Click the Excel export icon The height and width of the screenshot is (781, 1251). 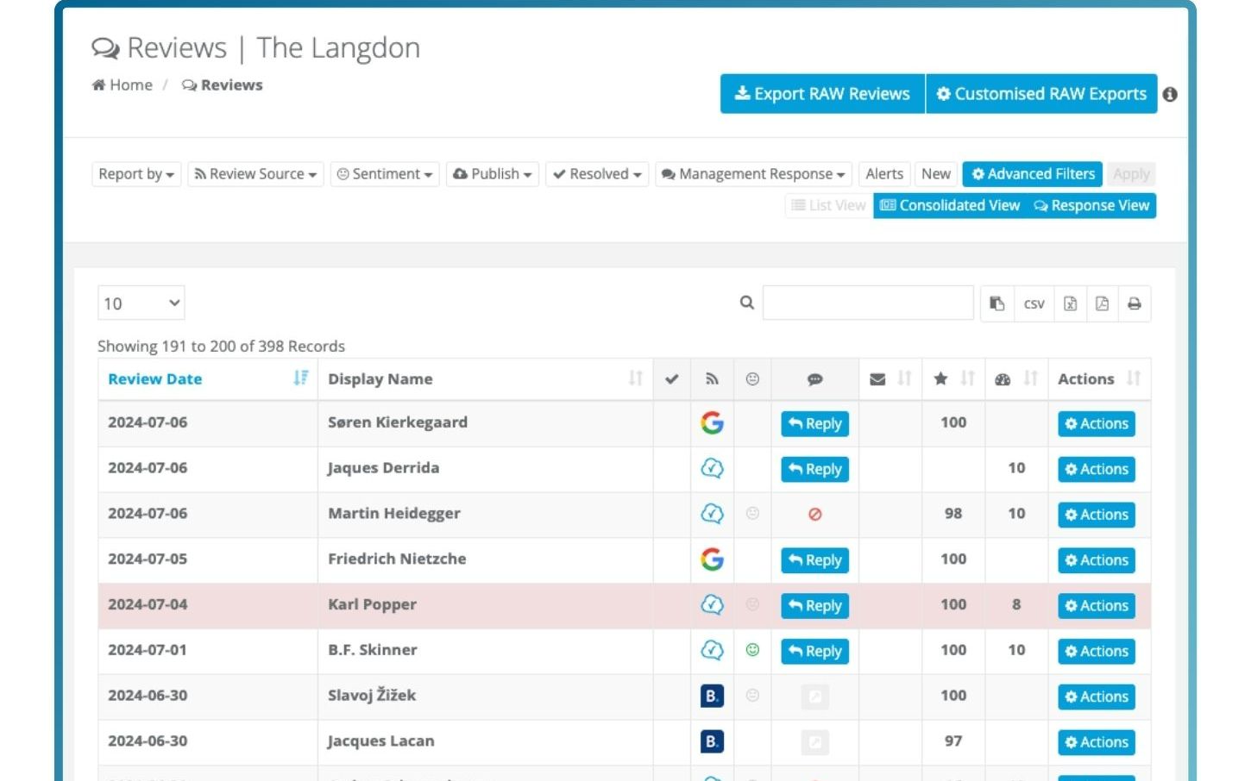1070,303
